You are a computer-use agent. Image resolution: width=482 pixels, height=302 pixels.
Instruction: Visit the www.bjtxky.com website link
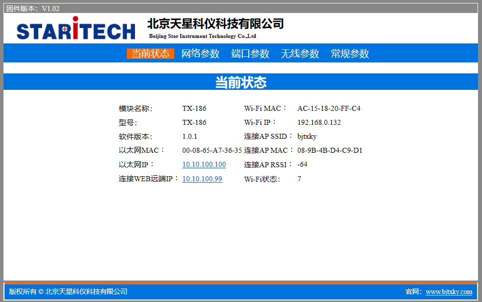(x=449, y=292)
